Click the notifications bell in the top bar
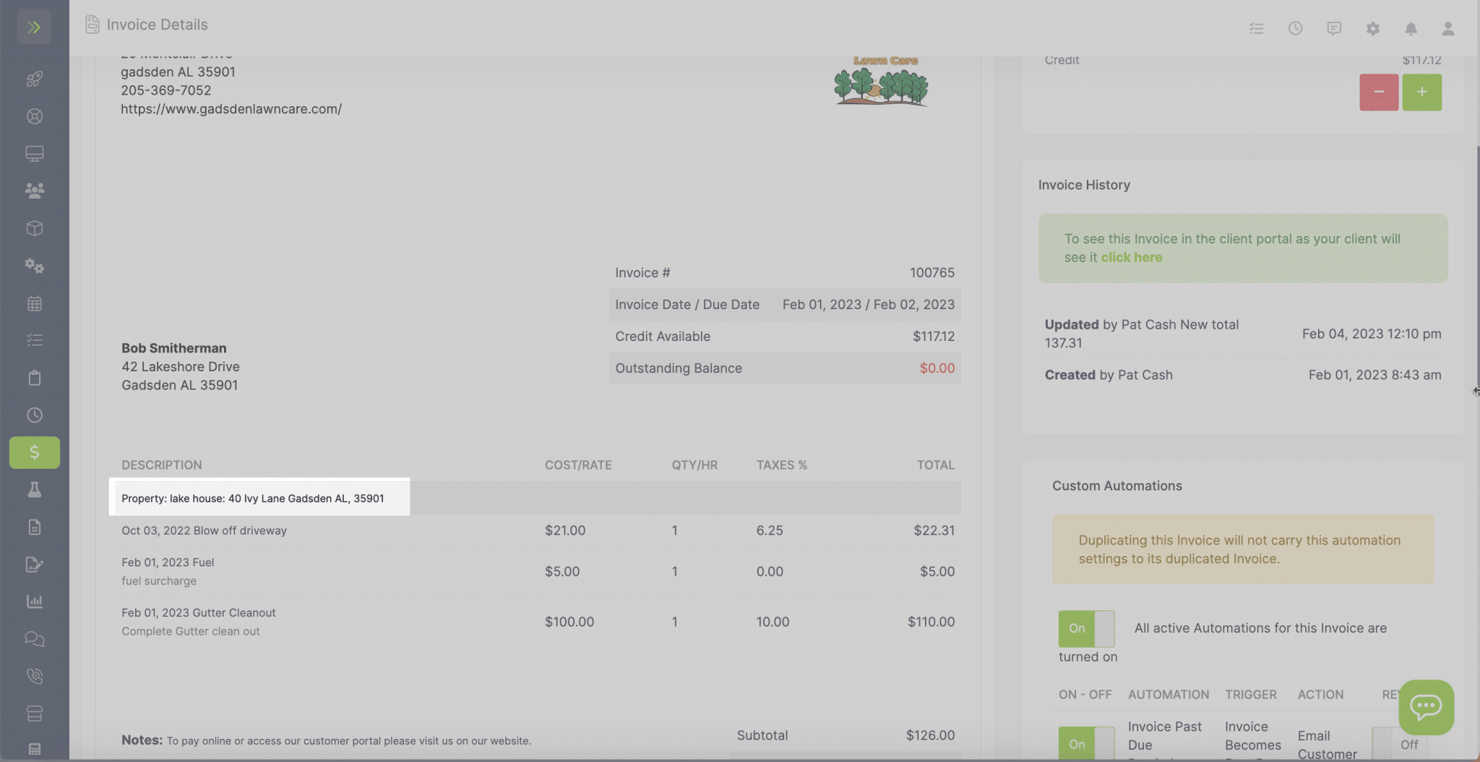 pyautogui.click(x=1412, y=28)
